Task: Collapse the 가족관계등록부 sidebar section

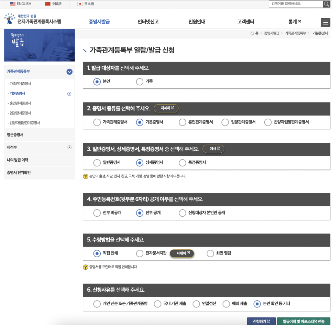Action: [x=69, y=72]
